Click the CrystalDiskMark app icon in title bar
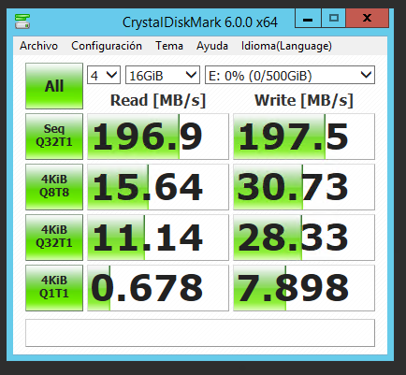Screen dimensions: 406x375 coord(22,22)
